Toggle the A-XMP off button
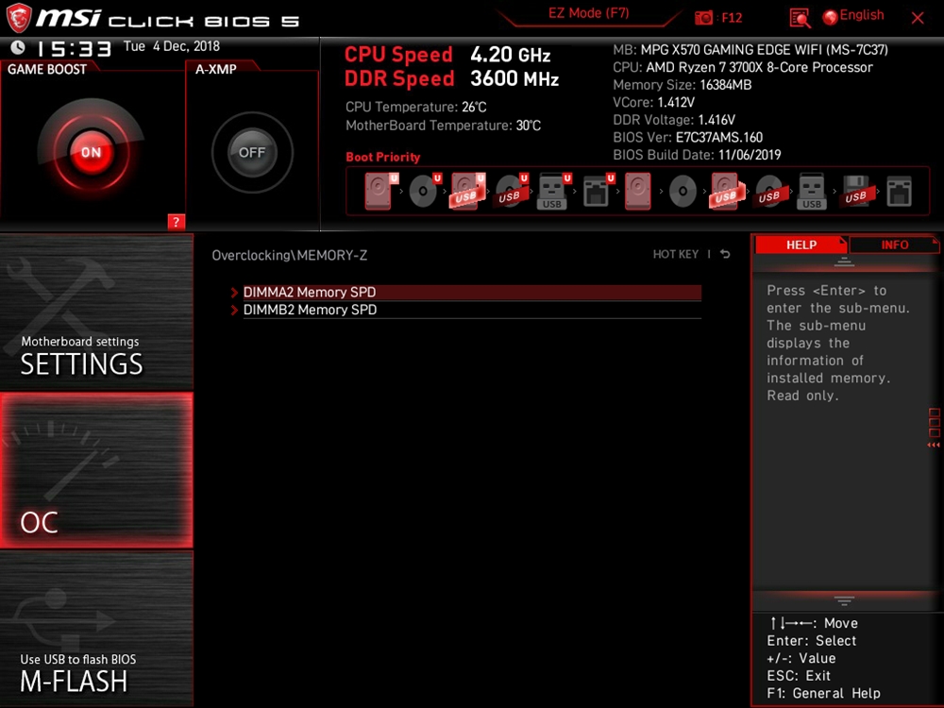The height and width of the screenshot is (708, 944). (252, 152)
